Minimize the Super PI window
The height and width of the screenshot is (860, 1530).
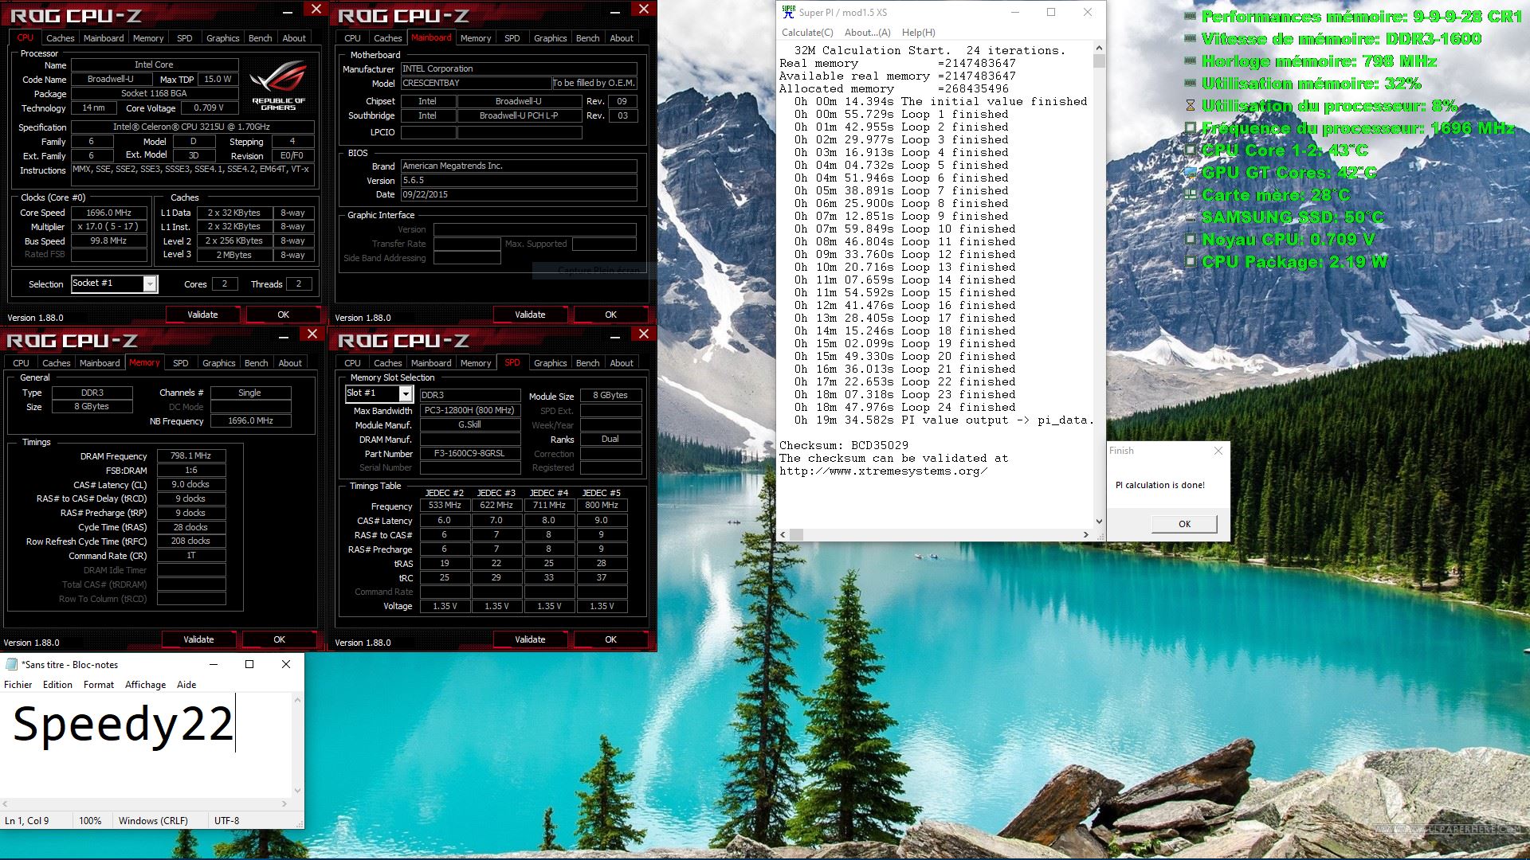click(1015, 12)
